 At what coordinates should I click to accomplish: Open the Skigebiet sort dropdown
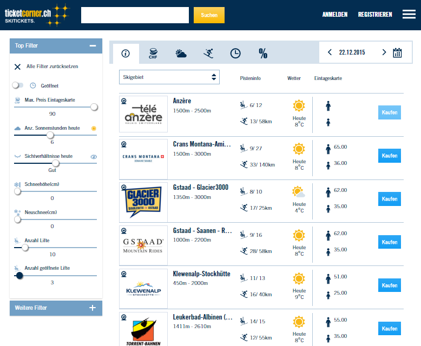[x=169, y=77]
